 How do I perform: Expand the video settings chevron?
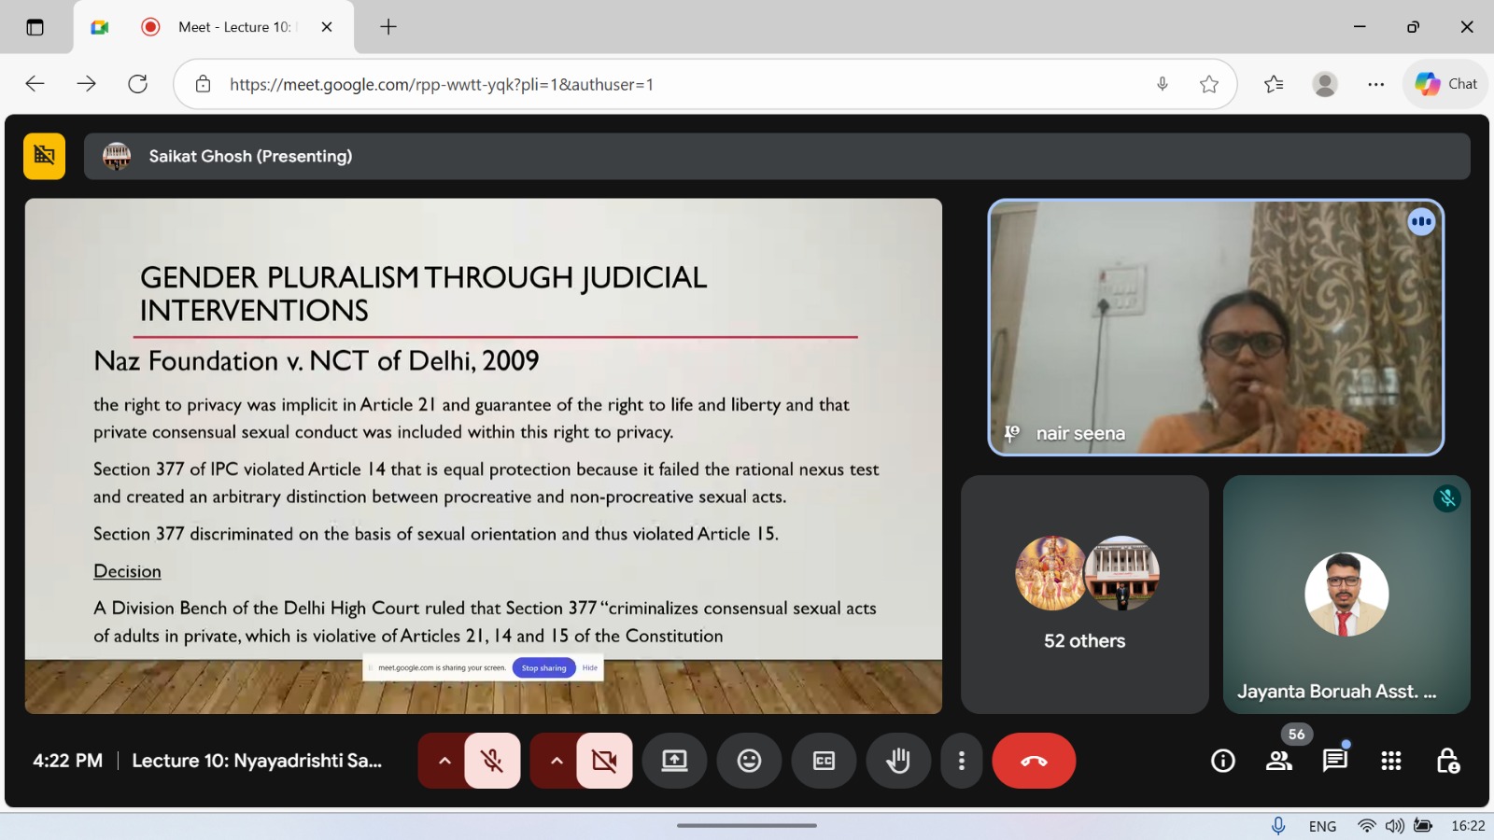557,761
